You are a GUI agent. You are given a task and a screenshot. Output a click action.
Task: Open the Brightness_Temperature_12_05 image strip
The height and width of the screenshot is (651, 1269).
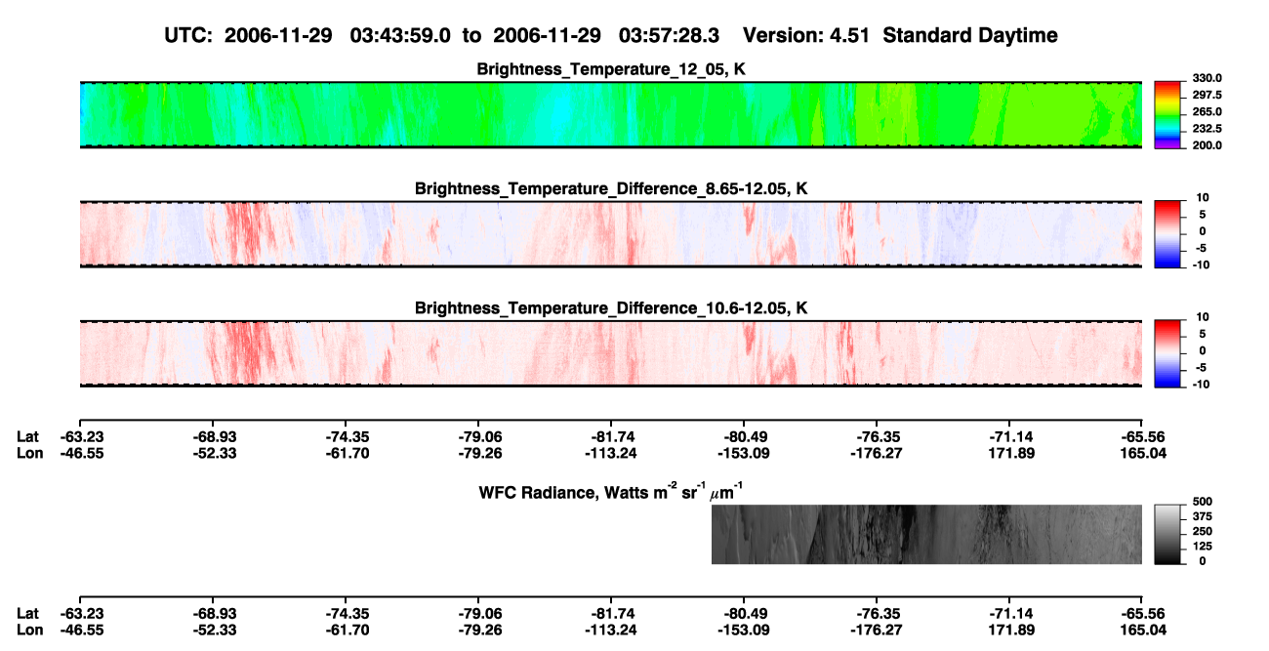[610, 115]
